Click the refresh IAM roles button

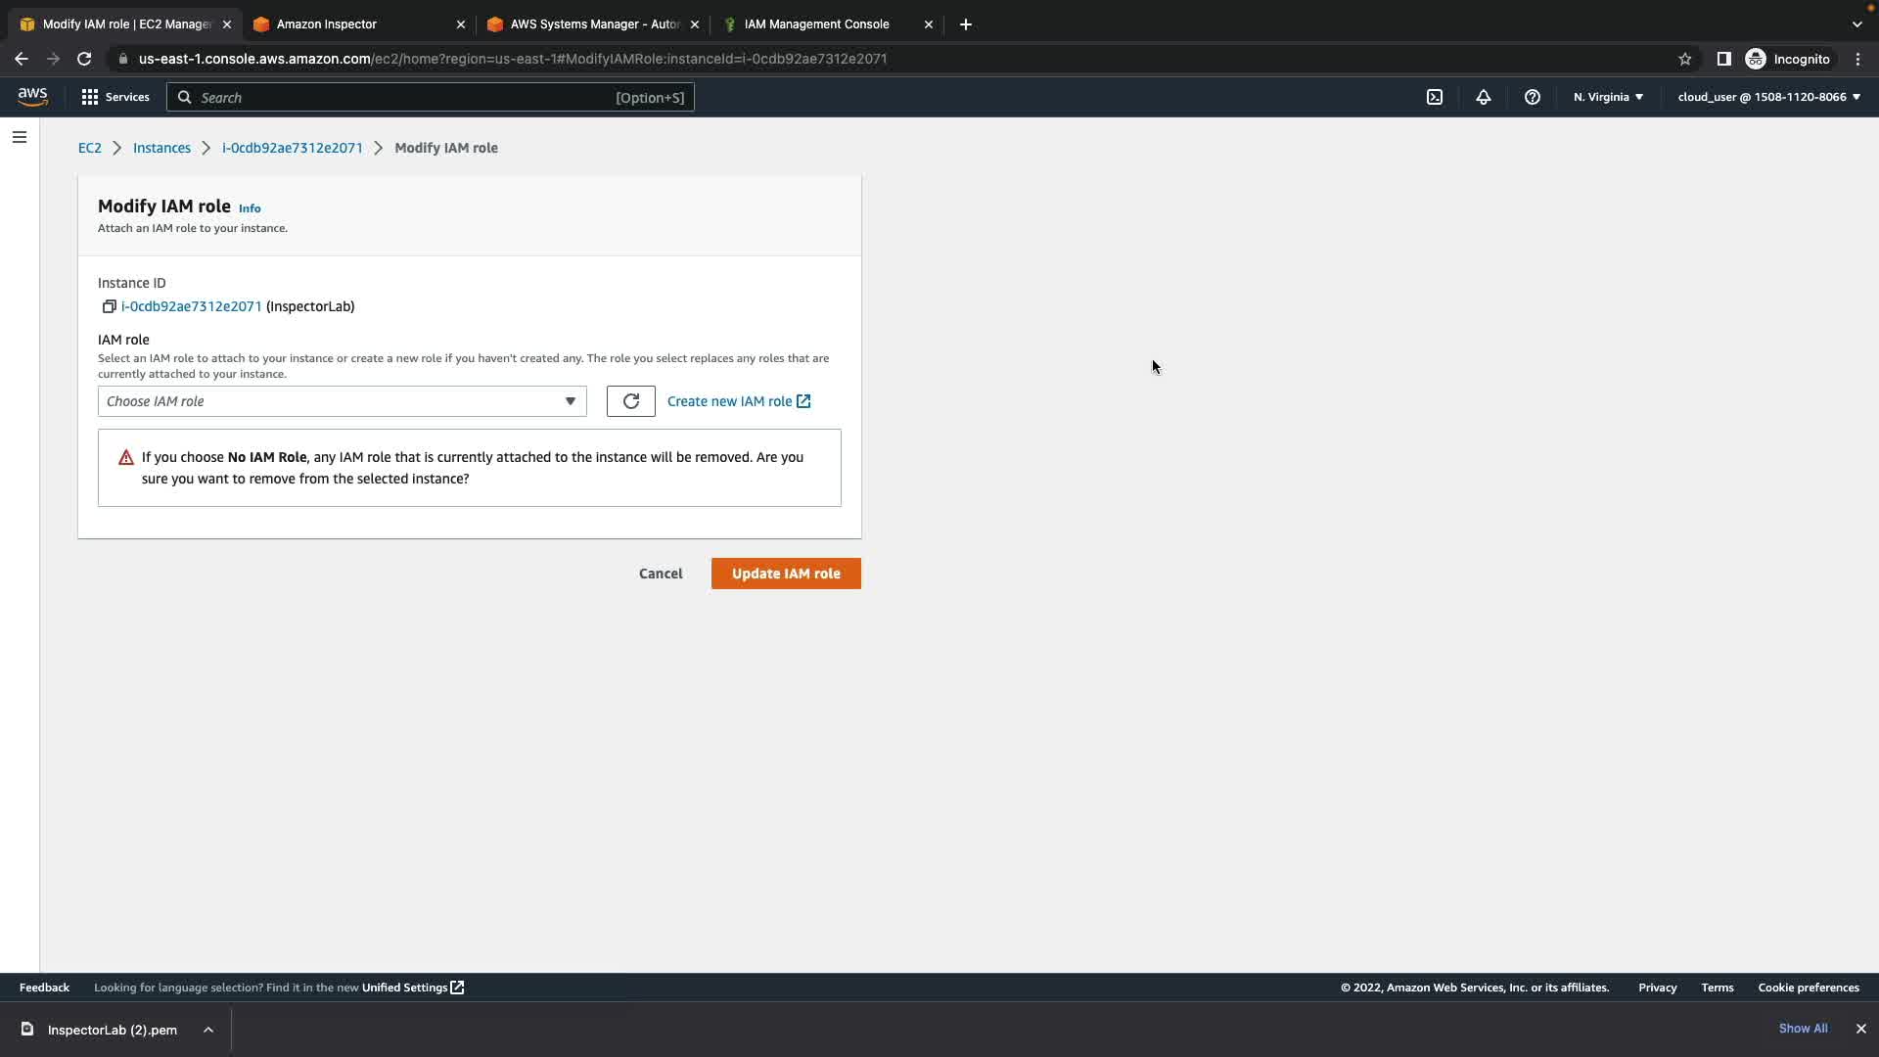coord(630,401)
